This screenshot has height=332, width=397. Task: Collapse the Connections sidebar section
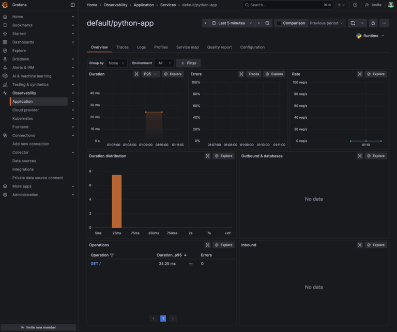[73, 135]
